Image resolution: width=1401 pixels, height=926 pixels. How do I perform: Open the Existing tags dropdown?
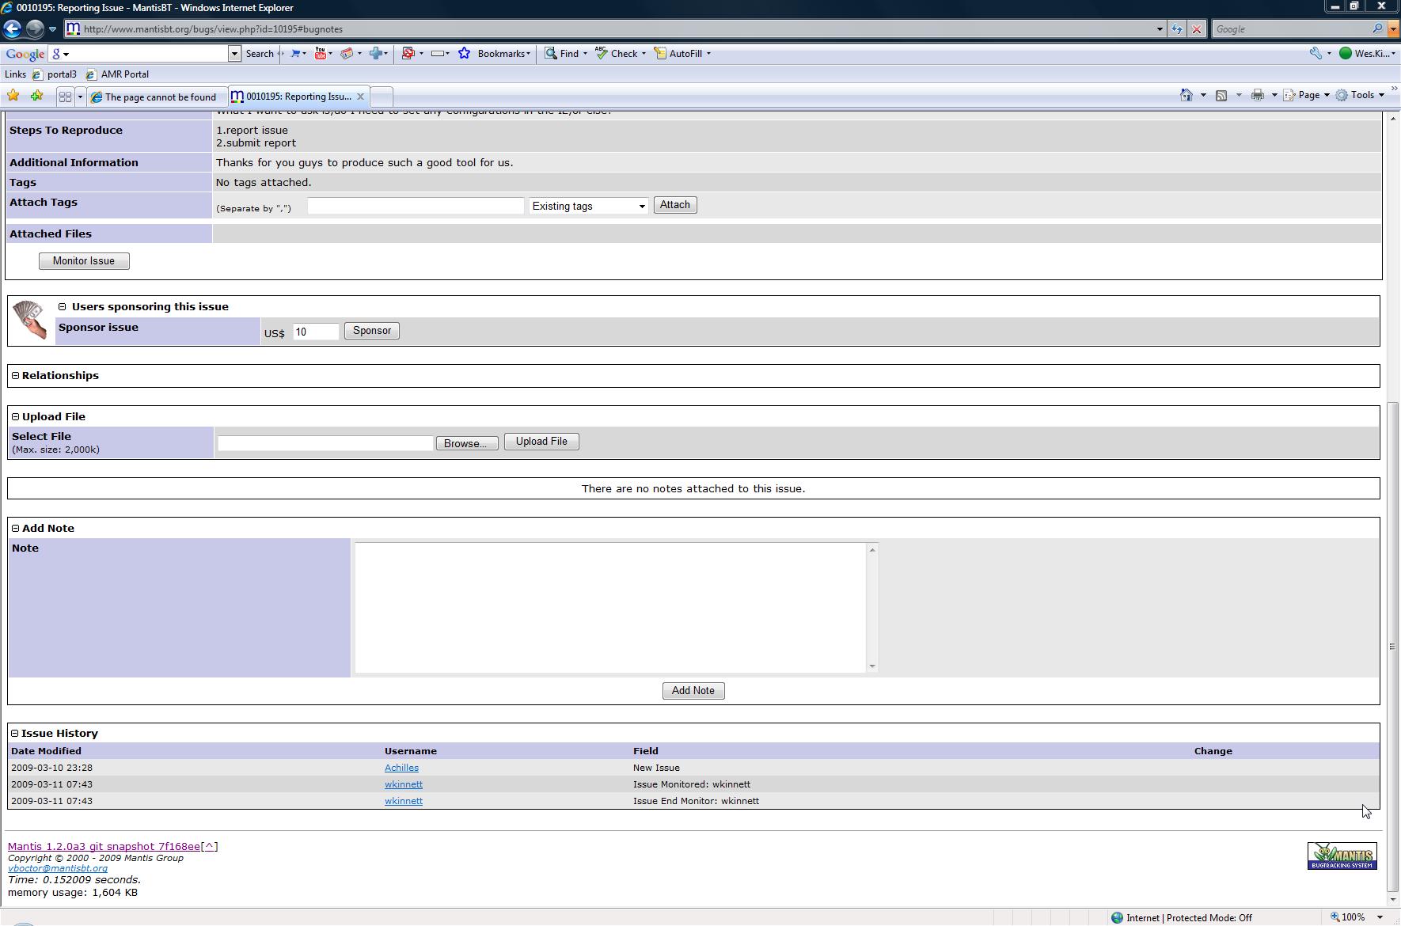(588, 207)
